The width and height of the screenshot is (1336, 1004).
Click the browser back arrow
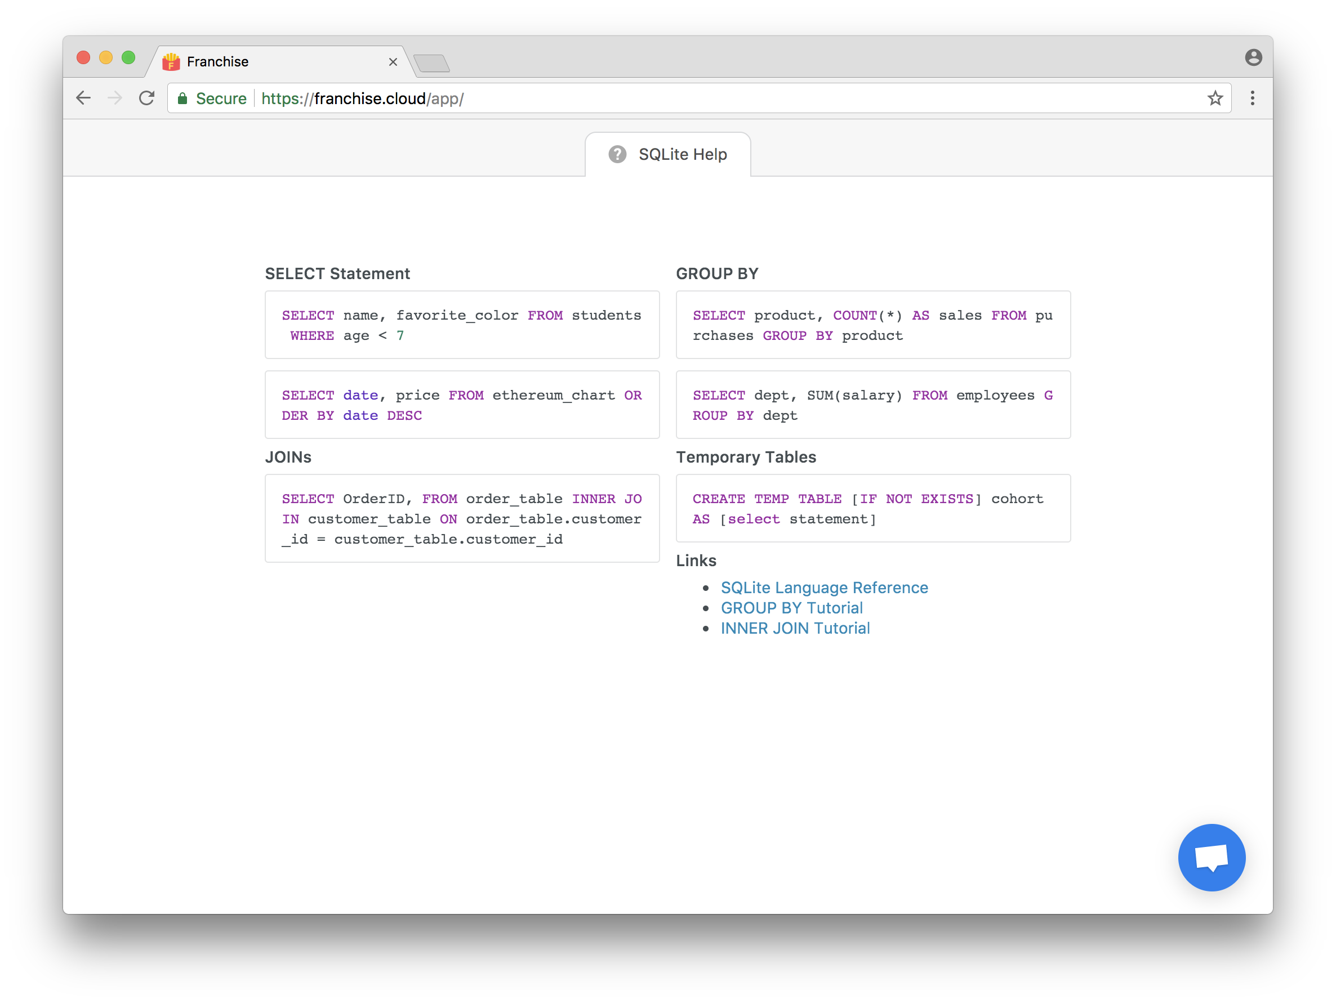click(x=83, y=98)
